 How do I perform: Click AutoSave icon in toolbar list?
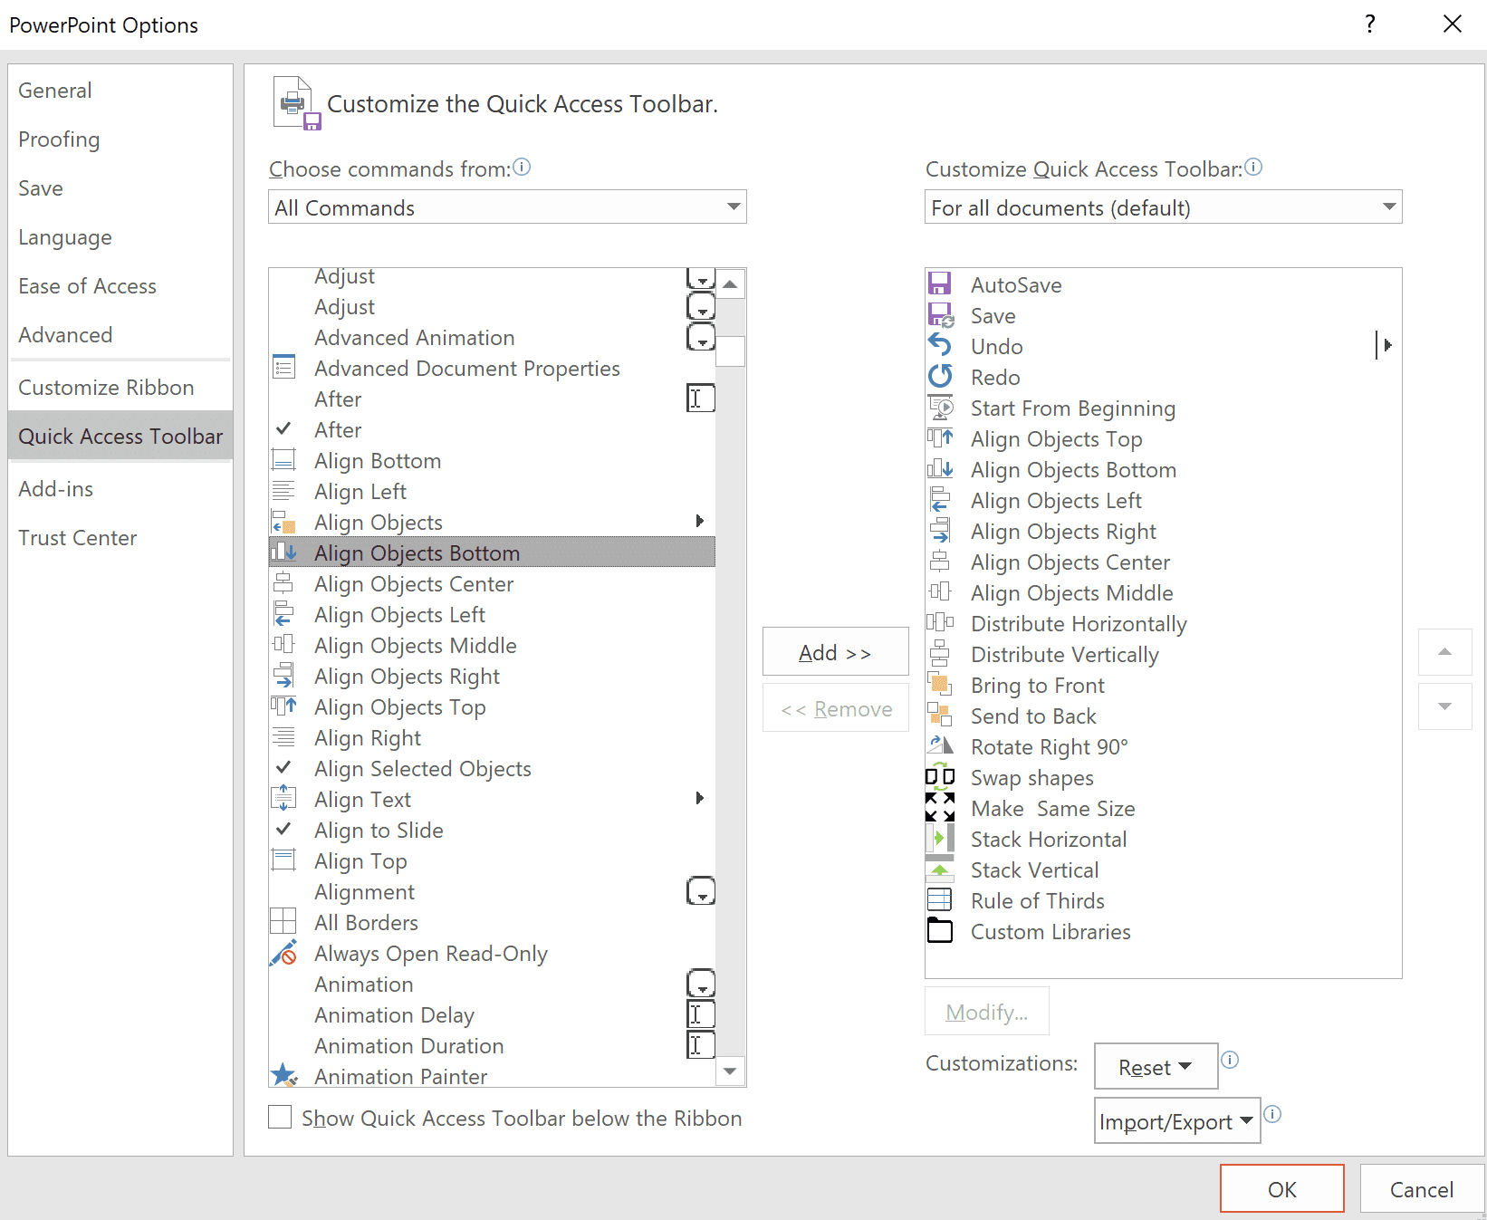point(939,284)
